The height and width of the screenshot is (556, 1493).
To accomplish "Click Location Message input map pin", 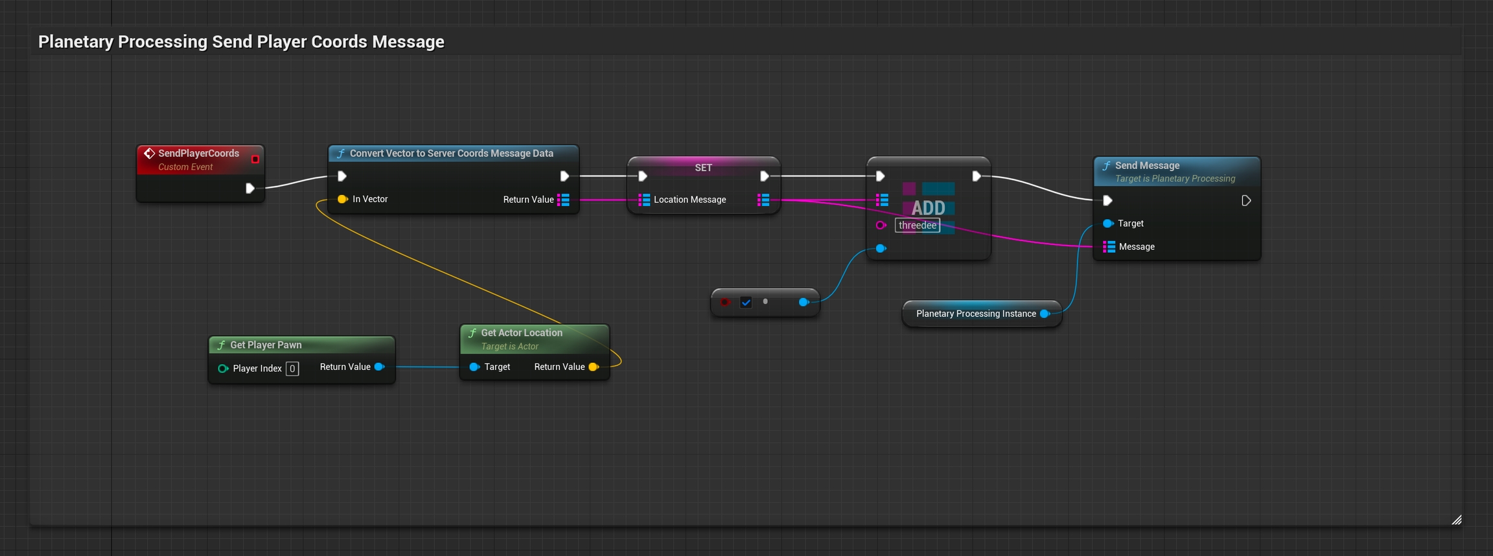I will [x=644, y=200].
